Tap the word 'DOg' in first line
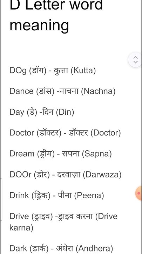Image resolution: width=142 pixels, height=254 pixels. coord(18,71)
